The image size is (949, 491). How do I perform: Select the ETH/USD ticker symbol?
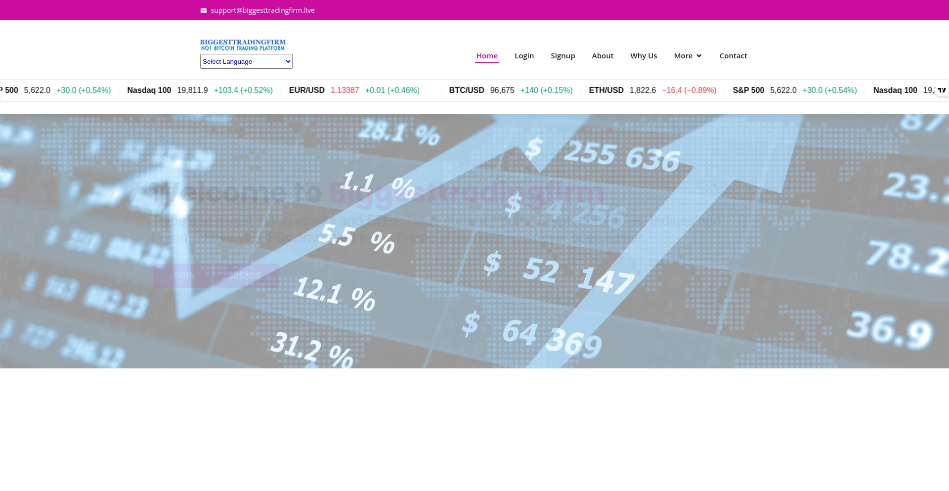(x=606, y=90)
